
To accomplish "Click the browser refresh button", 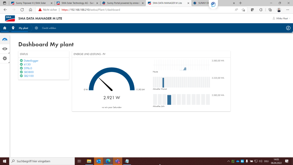I will (22, 9).
